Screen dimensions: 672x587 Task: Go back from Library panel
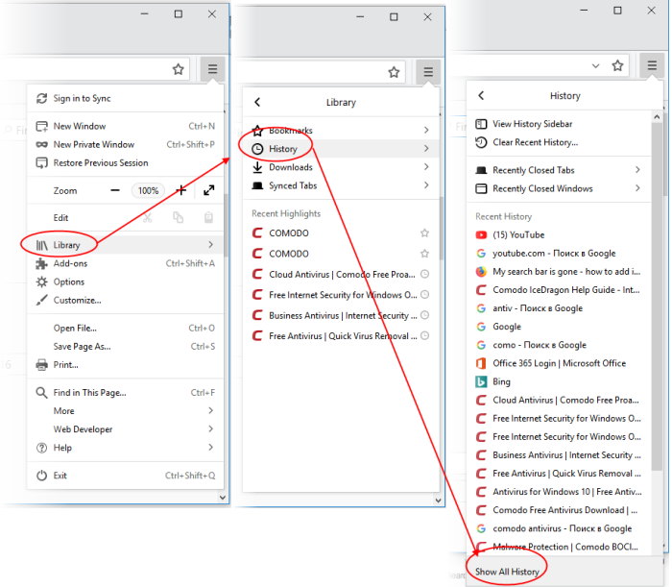tap(257, 102)
